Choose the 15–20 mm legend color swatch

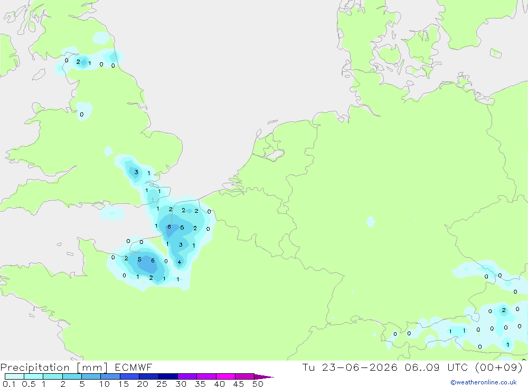[130, 376]
